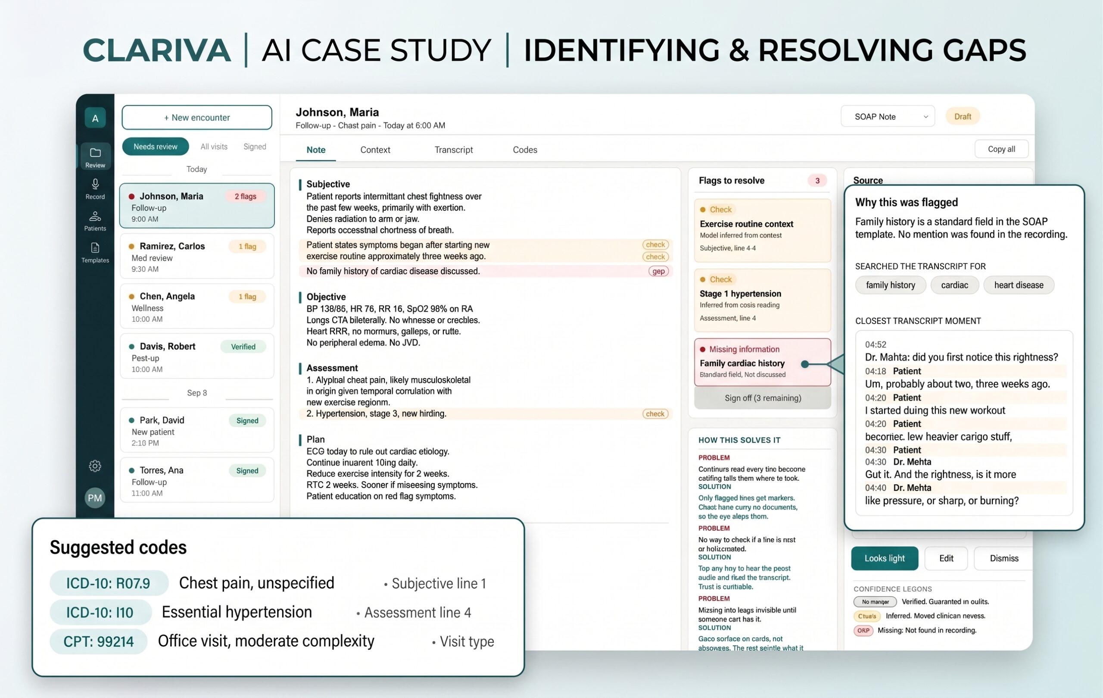Click the Draft status badge
This screenshot has height=698, width=1103.
[x=963, y=116]
